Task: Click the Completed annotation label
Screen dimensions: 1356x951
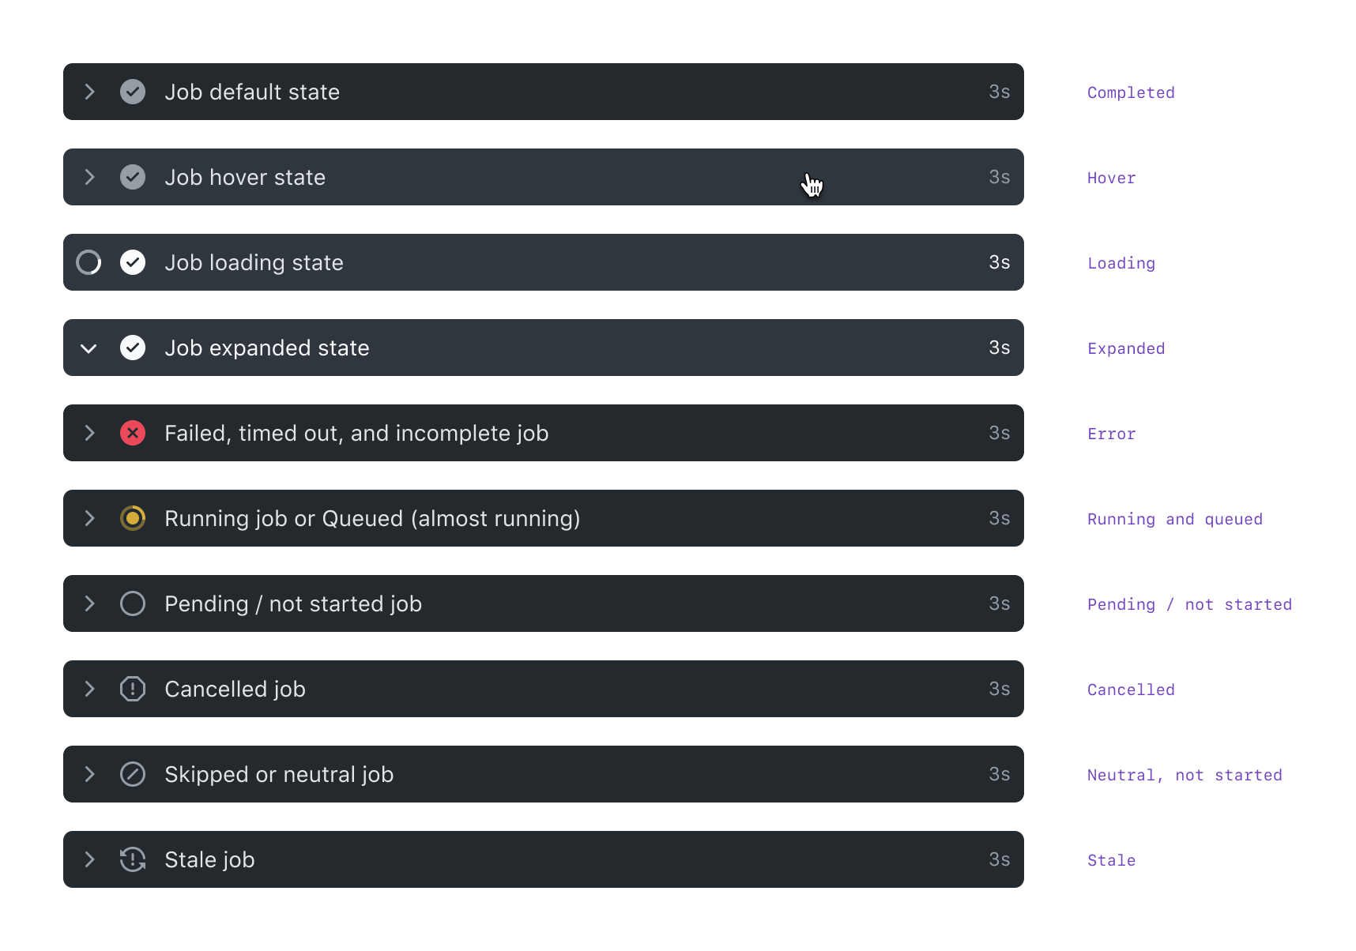Action: pyautogui.click(x=1131, y=92)
